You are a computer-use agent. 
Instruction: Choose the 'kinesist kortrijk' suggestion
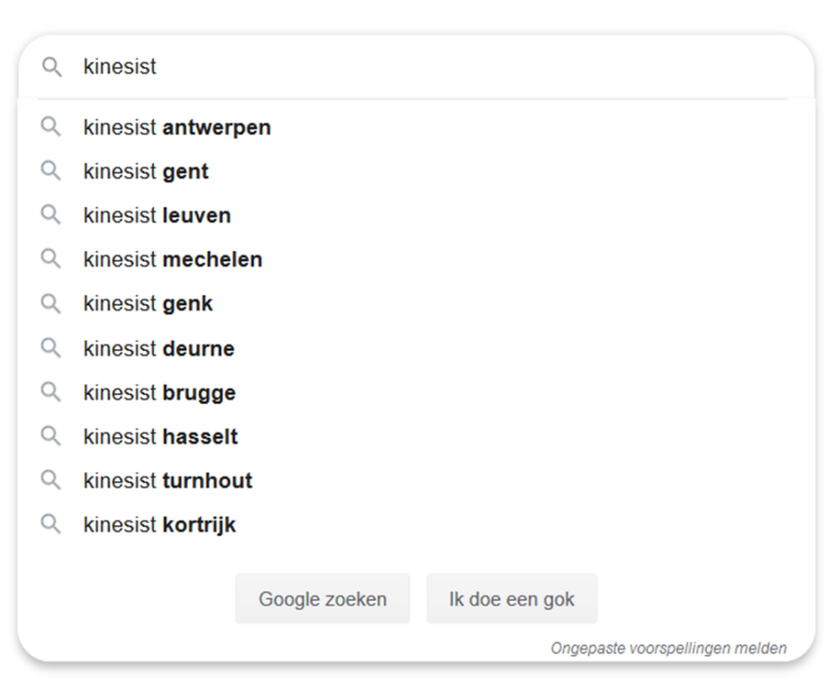pos(160,525)
